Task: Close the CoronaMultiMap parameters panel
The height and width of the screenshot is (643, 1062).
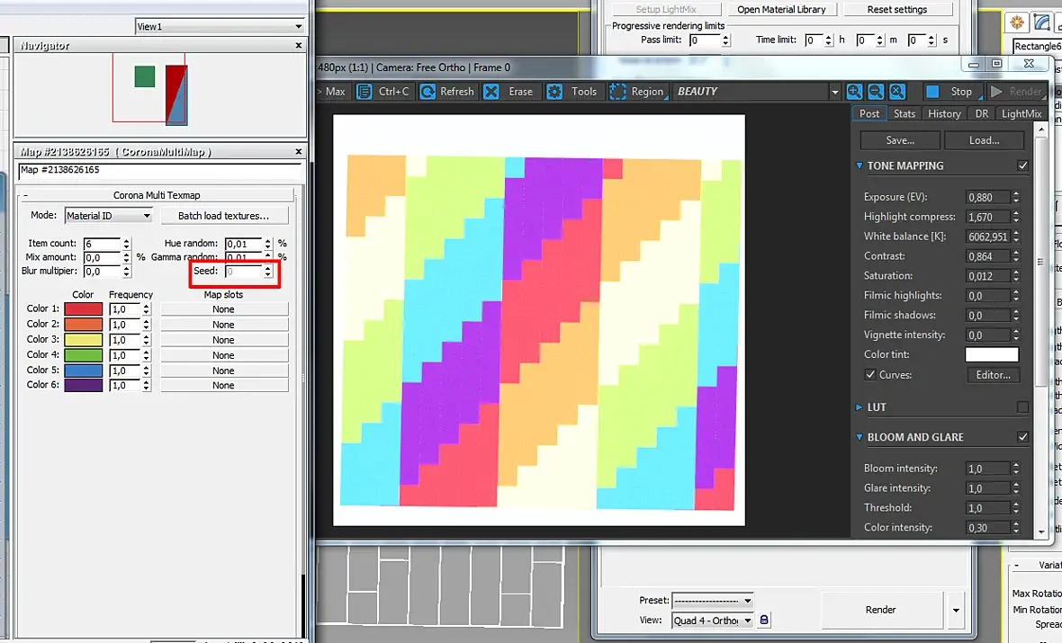Action: (299, 152)
